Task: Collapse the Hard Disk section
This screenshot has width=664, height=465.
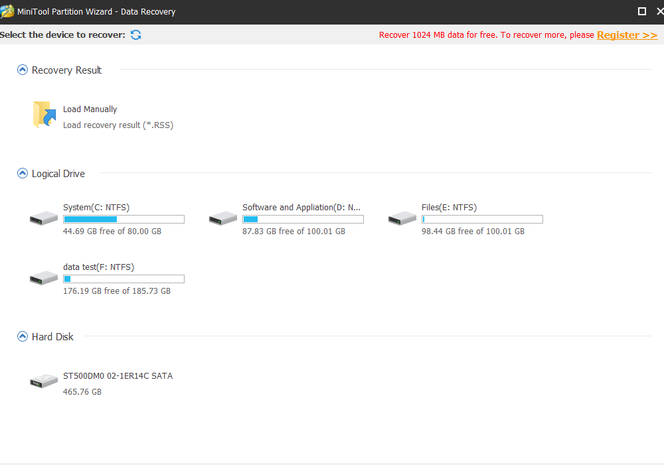Action: point(23,336)
